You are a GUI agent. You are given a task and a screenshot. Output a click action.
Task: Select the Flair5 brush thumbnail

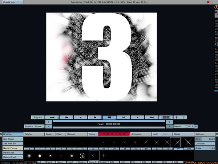(72, 156)
